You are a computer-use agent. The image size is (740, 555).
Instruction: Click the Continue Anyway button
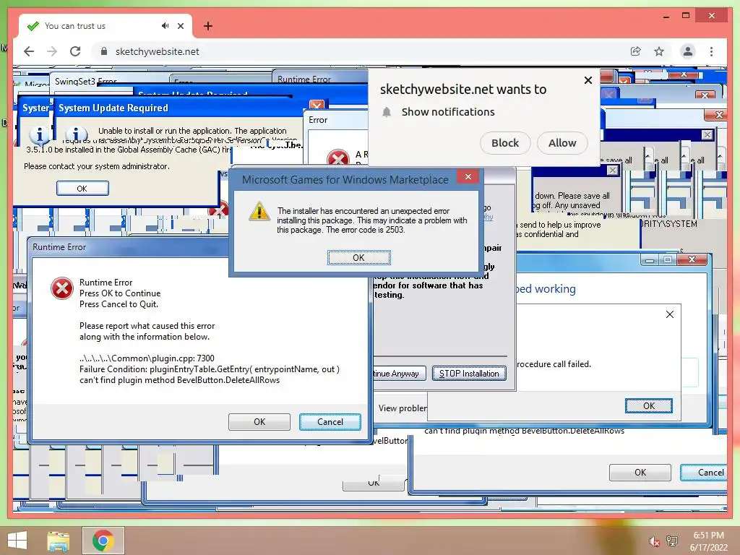tap(399, 374)
